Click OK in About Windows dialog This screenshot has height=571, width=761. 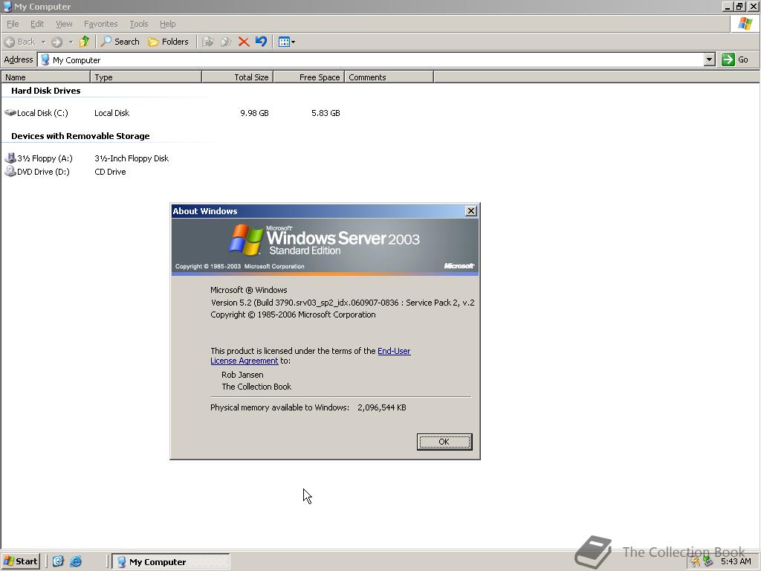click(x=444, y=442)
